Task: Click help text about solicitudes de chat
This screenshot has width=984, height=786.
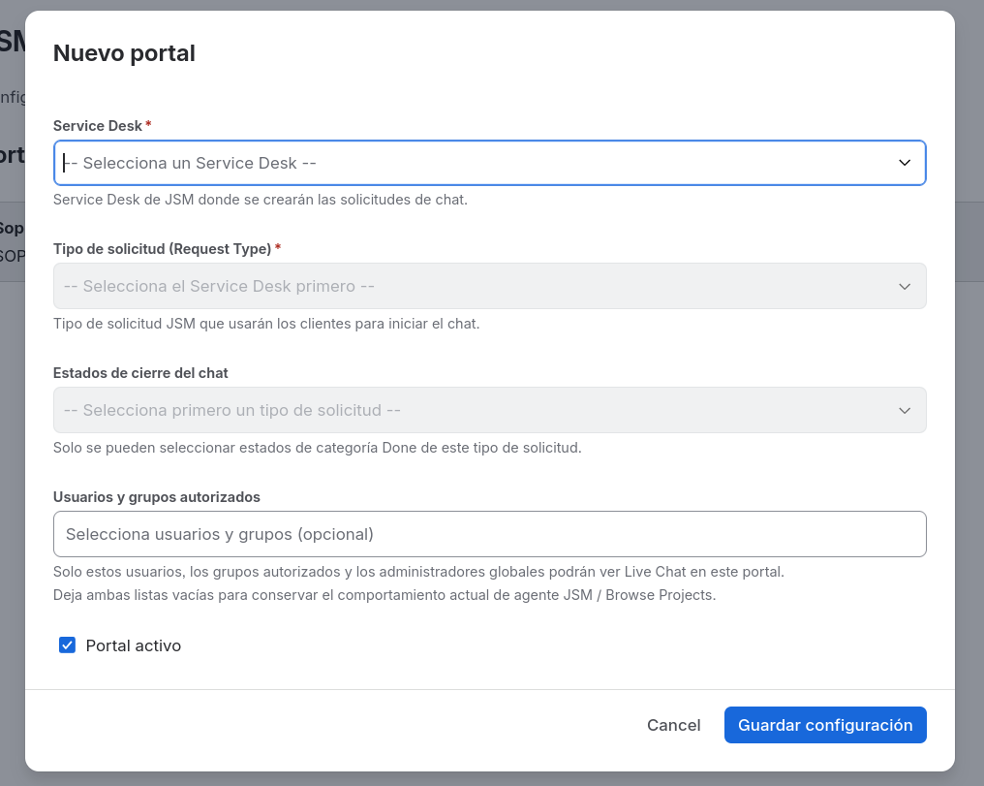Action: tap(261, 200)
